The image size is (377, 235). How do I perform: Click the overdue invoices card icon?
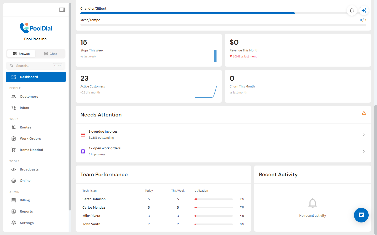click(x=83, y=135)
